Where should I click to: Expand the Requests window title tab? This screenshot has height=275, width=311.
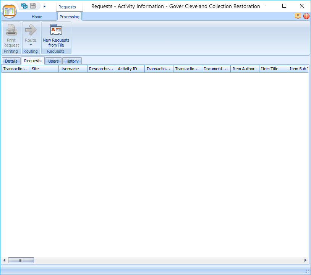[x=69, y=6]
